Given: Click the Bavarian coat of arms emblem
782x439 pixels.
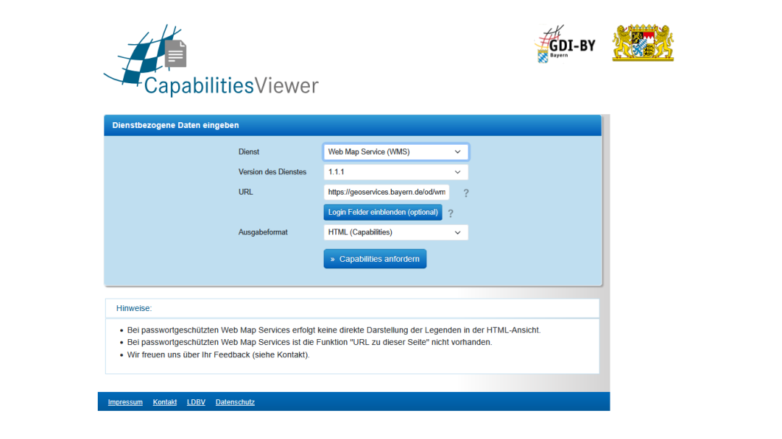Looking at the screenshot, I should pos(642,43).
